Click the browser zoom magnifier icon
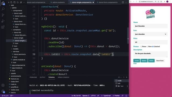Viewport: 172px width, 97px height. point(156,2)
